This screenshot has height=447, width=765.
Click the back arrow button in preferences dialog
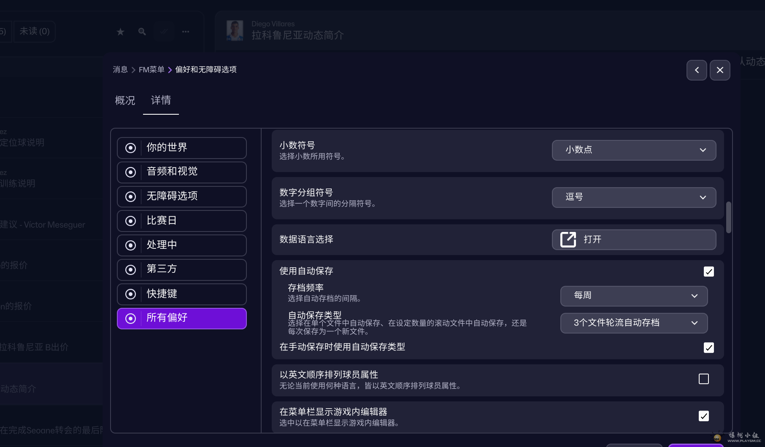pyautogui.click(x=697, y=70)
